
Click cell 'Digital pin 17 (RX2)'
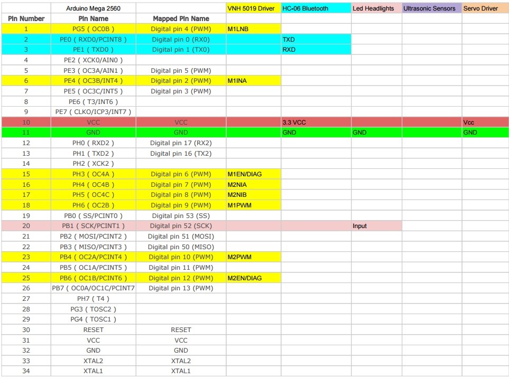tap(181, 143)
